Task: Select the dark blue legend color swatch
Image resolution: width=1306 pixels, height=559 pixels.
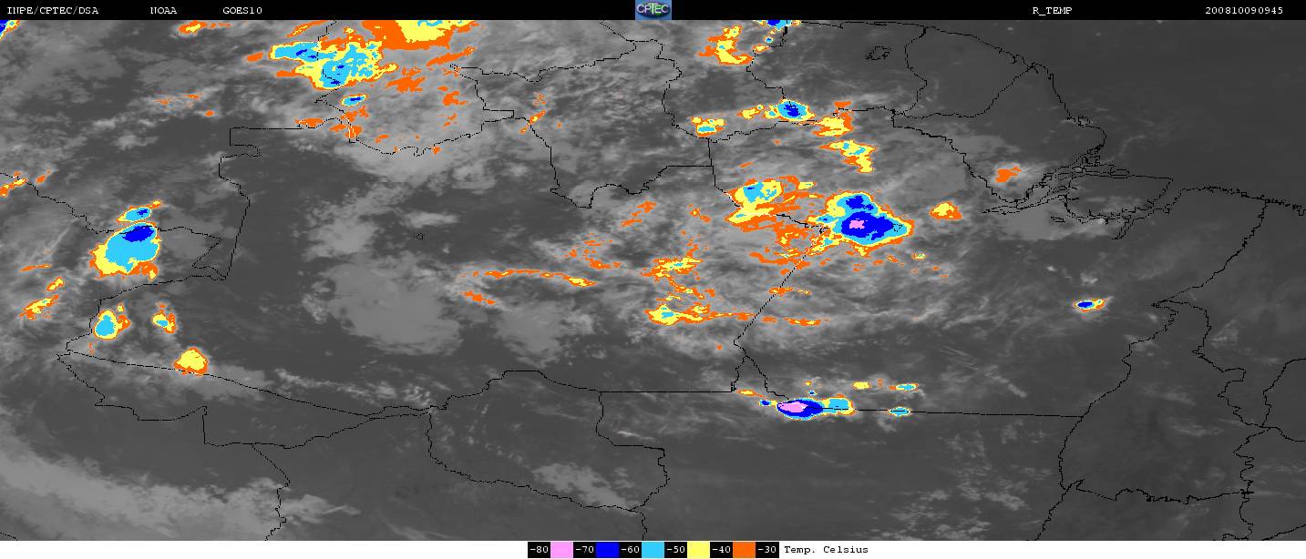Action: click(x=607, y=550)
